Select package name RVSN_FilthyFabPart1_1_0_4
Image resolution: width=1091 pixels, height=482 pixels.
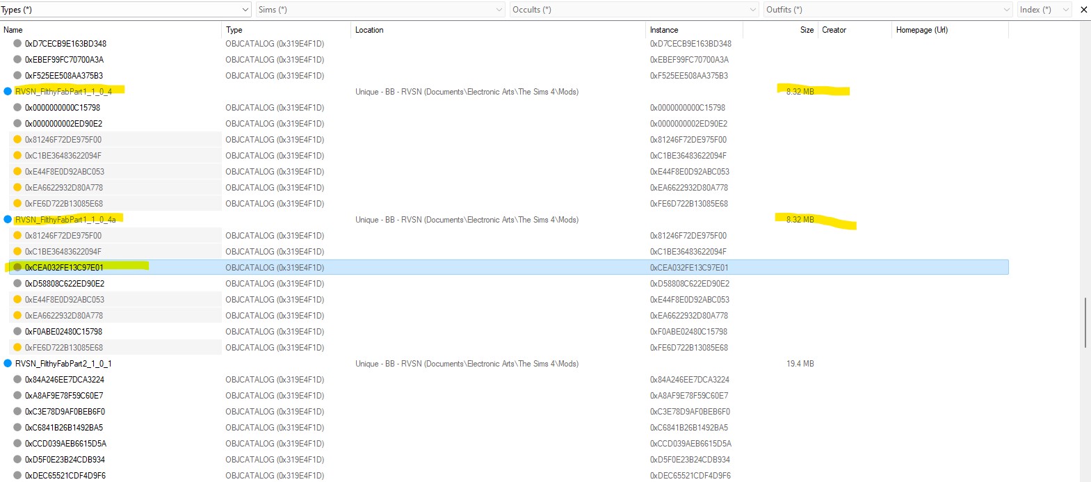tap(63, 91)
